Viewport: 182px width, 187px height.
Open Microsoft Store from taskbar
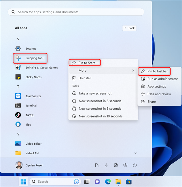(x=129, y=182)
